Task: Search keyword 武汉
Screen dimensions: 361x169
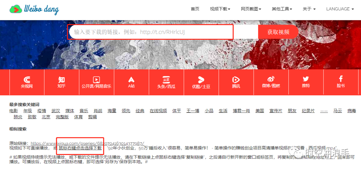Action: tap(56, 111)
